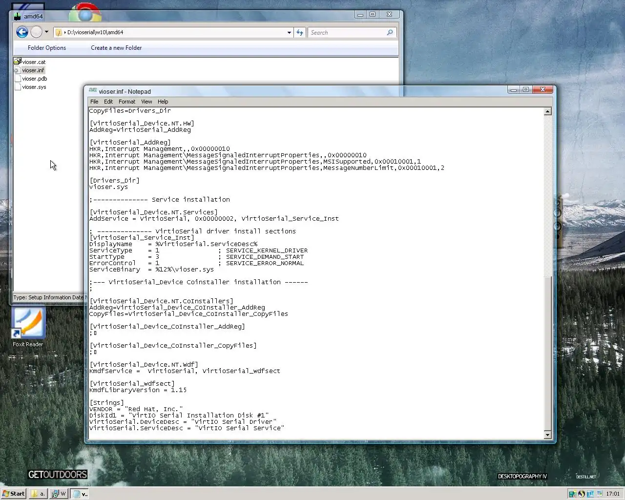625x500 pixels.
Task: Click the Chrome desktop icon behind explorer
Action: pyautogui.click(x=85, y=13)
